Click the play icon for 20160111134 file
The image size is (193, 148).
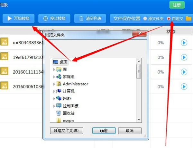pyautogui.click(x=184, y=72)
